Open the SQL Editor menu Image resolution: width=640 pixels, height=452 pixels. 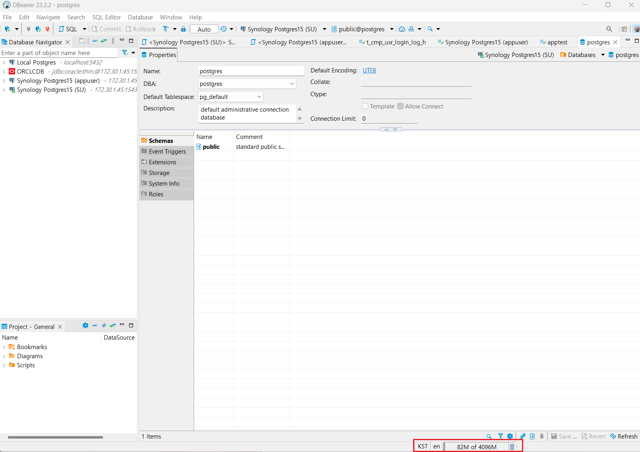pyautogui.click(x=107, y=17)
